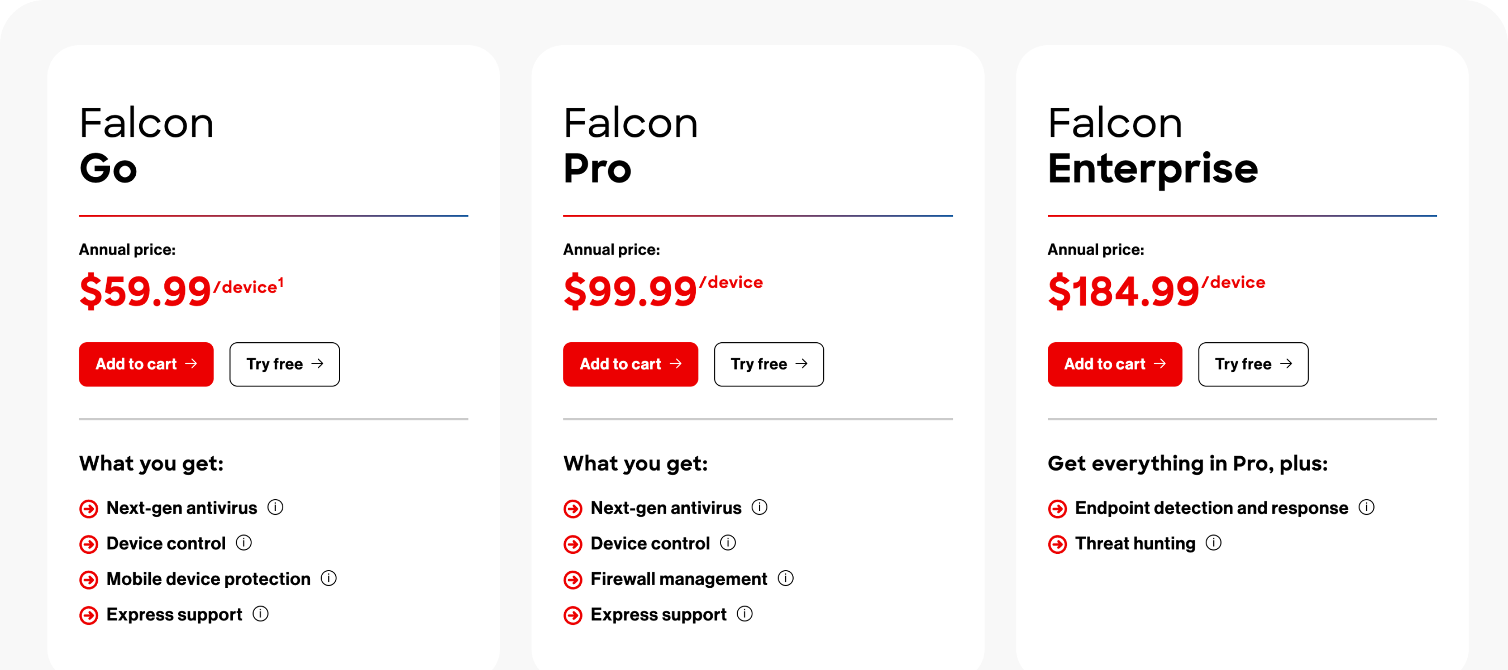This screenshot has height=670, width=1508.
Task: Click the $184.99 Enterprise price text
Action: tap(1122, 291)
